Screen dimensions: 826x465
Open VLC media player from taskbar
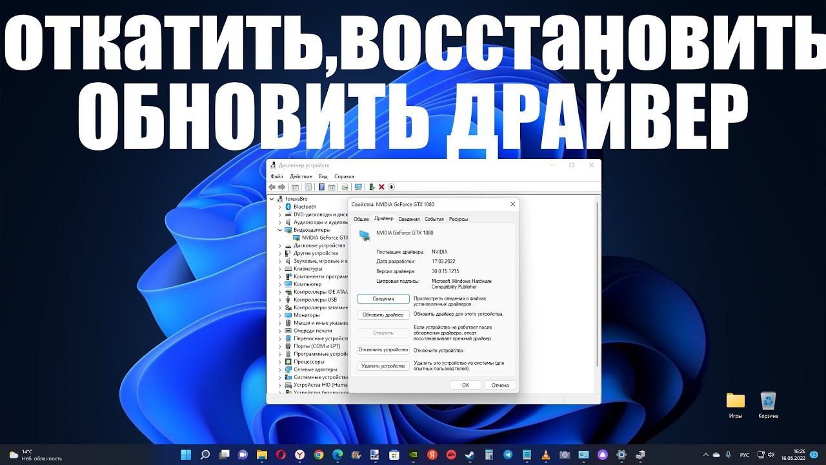click(x=546, y=455)
